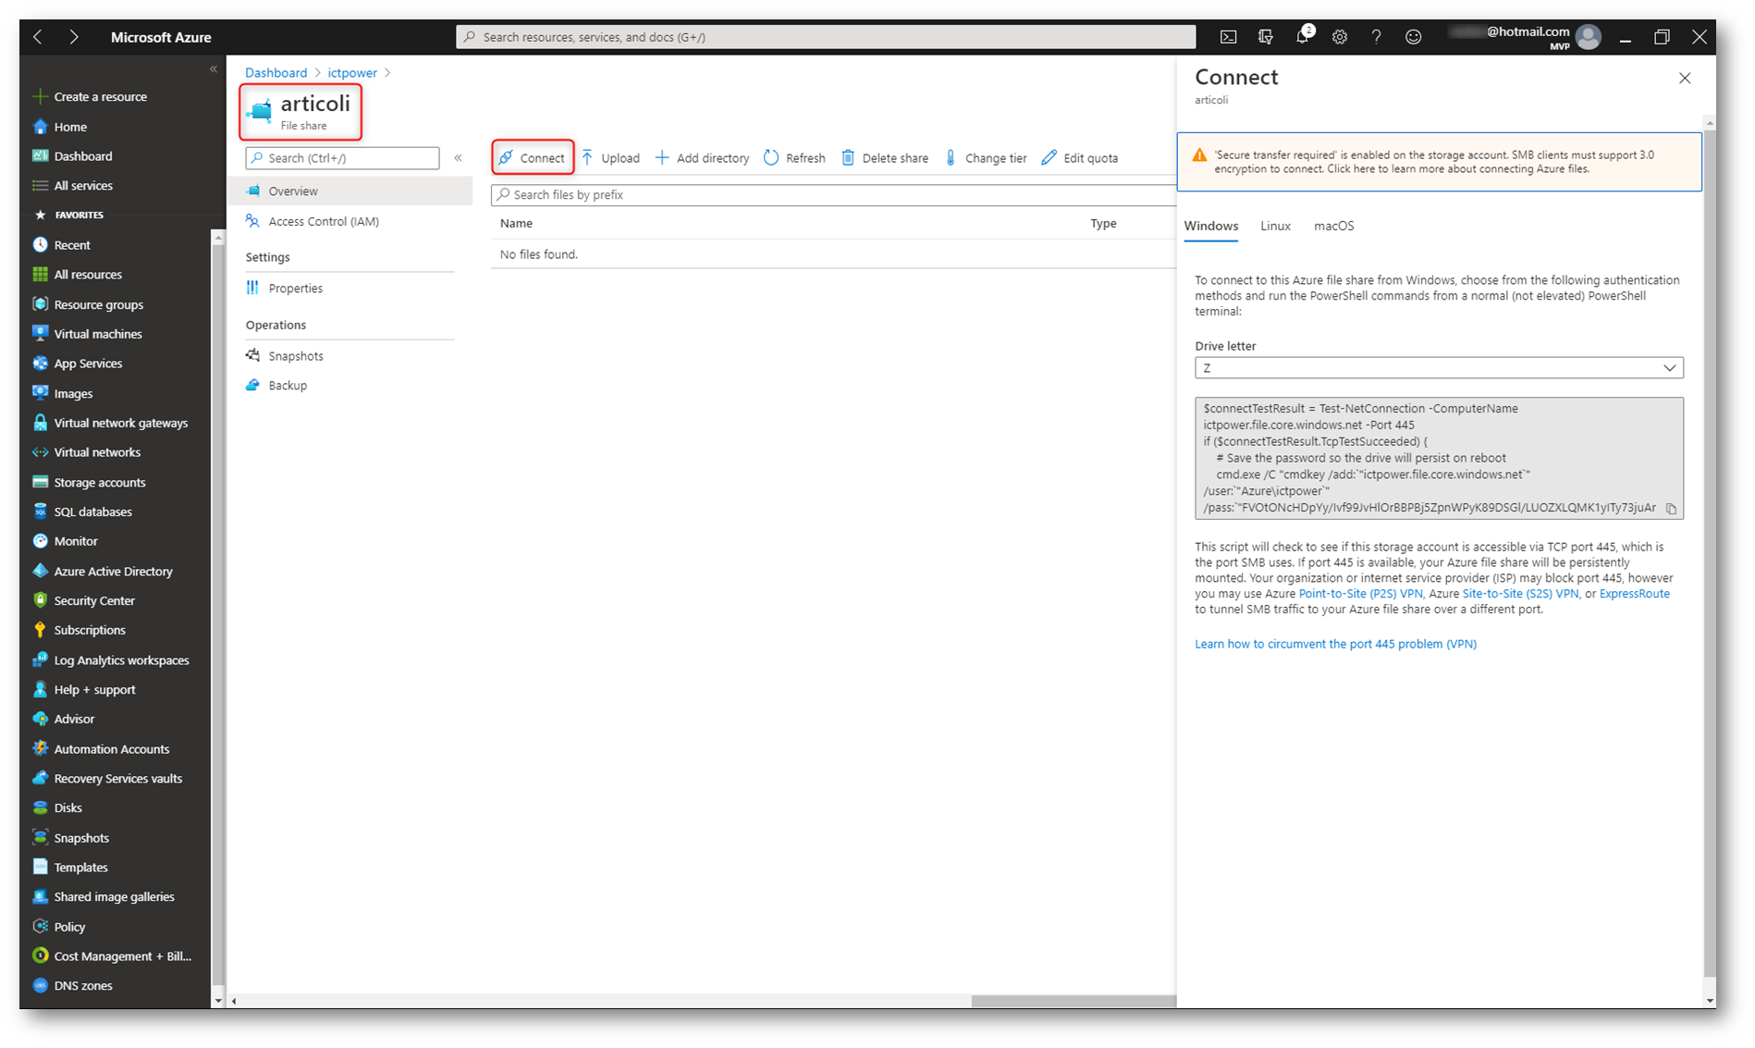Screen dimensions: 1755x1048
Task: Open the ExpressRoute link
Action: click(1634, 594)
